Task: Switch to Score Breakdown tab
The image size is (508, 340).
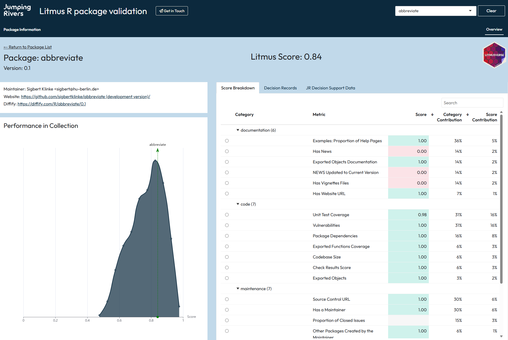Action: (238, 88)
